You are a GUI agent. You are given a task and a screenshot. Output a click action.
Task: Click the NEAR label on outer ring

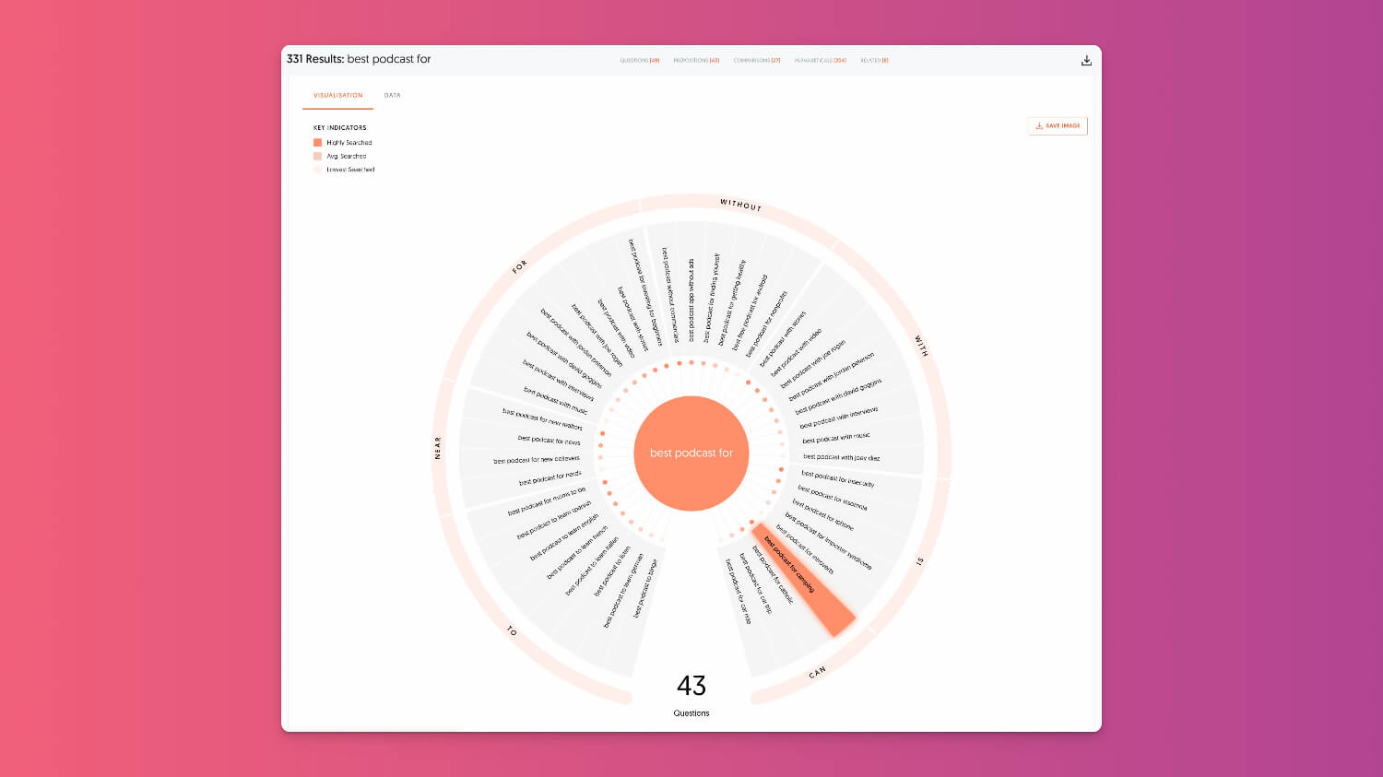[x=438, y=448]
